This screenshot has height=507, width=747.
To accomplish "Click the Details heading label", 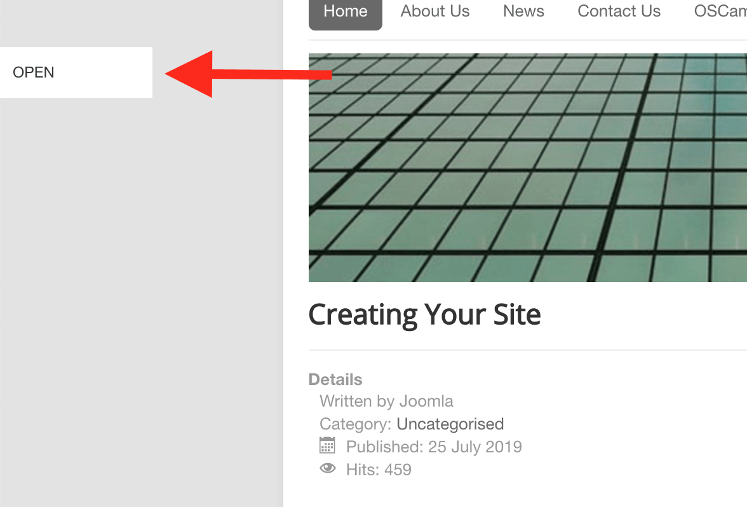I will click(x=335, y=379).
